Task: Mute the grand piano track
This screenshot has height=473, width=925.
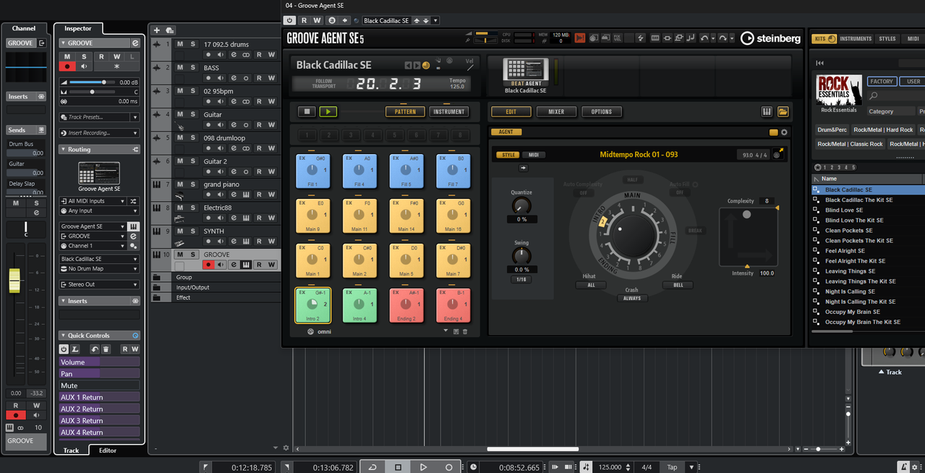Action: (x=180, y=184)
